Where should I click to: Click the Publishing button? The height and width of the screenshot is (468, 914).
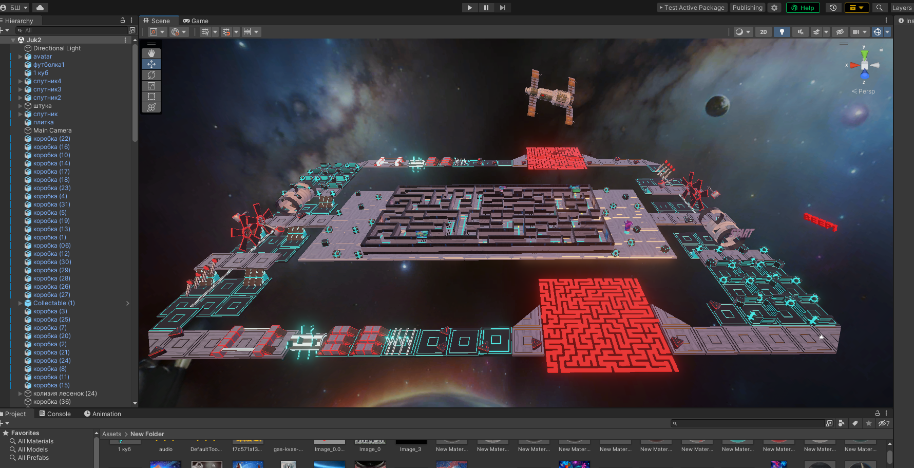pyautogui.click(x=747, y=8)
